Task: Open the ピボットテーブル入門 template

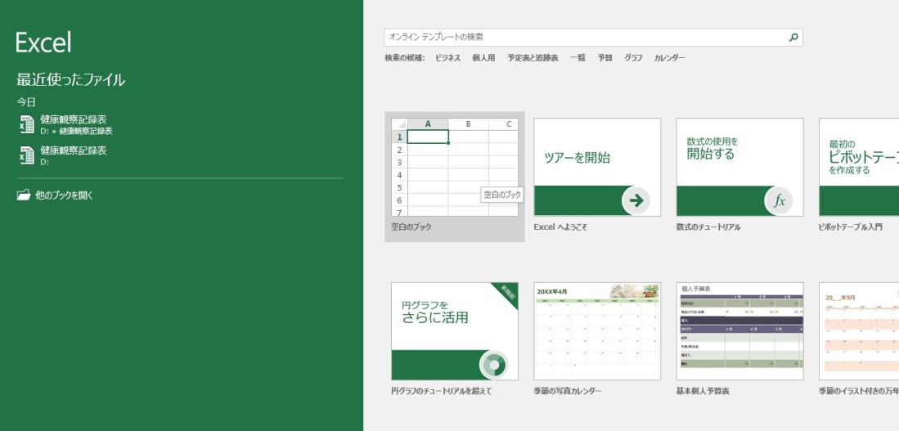Action: tap(859, 167)
